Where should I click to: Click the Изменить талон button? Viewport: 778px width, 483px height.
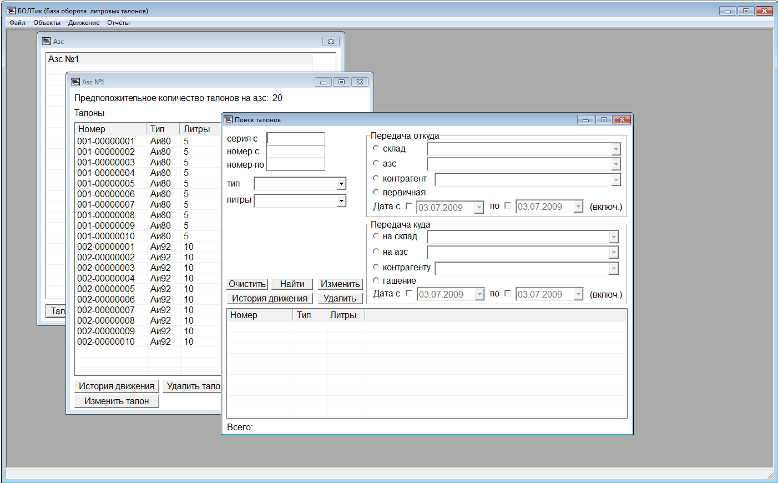[x=117, y=401]
